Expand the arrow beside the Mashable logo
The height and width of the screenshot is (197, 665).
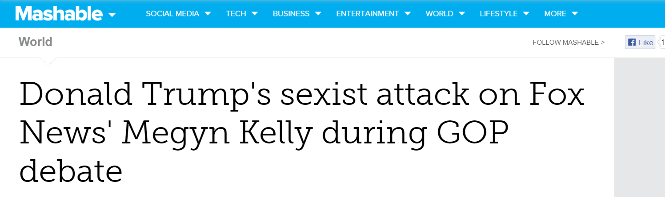pos(112,15)
